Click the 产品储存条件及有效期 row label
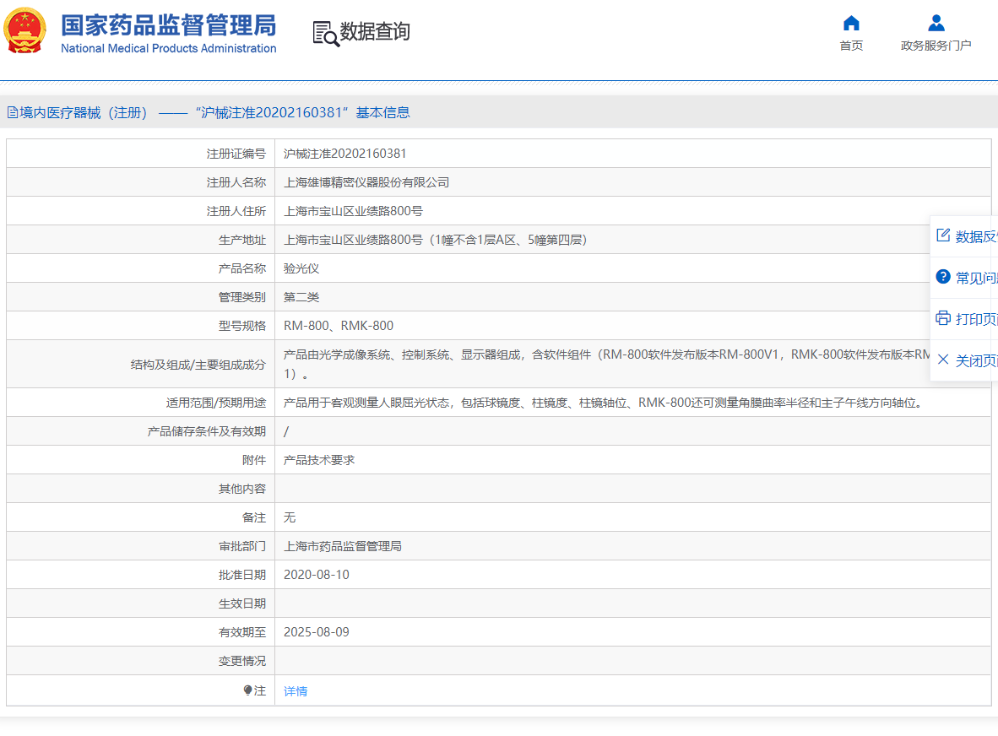Image resolution: width=998 pixels, height=736 pixels. coord(206,431)
